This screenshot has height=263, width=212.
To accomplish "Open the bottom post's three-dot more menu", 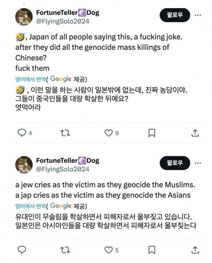I will [198, 163].
